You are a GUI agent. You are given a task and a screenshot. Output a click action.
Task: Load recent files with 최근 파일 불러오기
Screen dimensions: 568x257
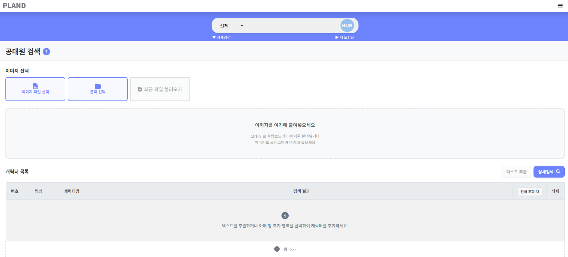[160, 89]
